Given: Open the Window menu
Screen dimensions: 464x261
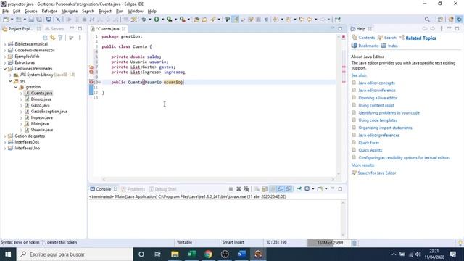Looking at the screenshot, I should pos(136,12).
